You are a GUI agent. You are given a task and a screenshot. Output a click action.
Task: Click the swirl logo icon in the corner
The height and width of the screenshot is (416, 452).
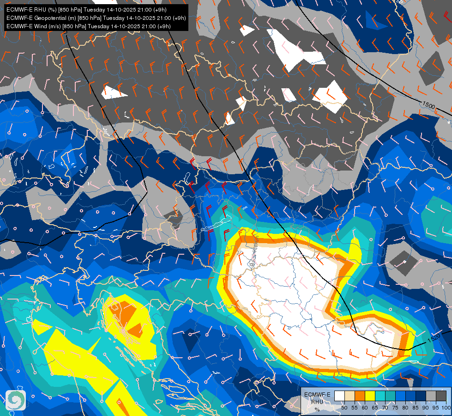click(16, 400)
